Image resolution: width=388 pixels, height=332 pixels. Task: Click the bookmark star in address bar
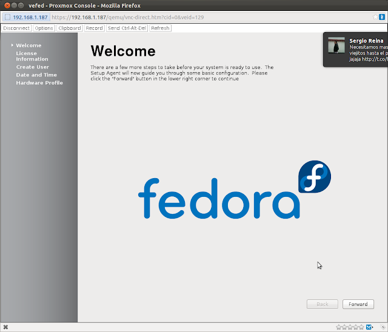(x=375, y=17)
